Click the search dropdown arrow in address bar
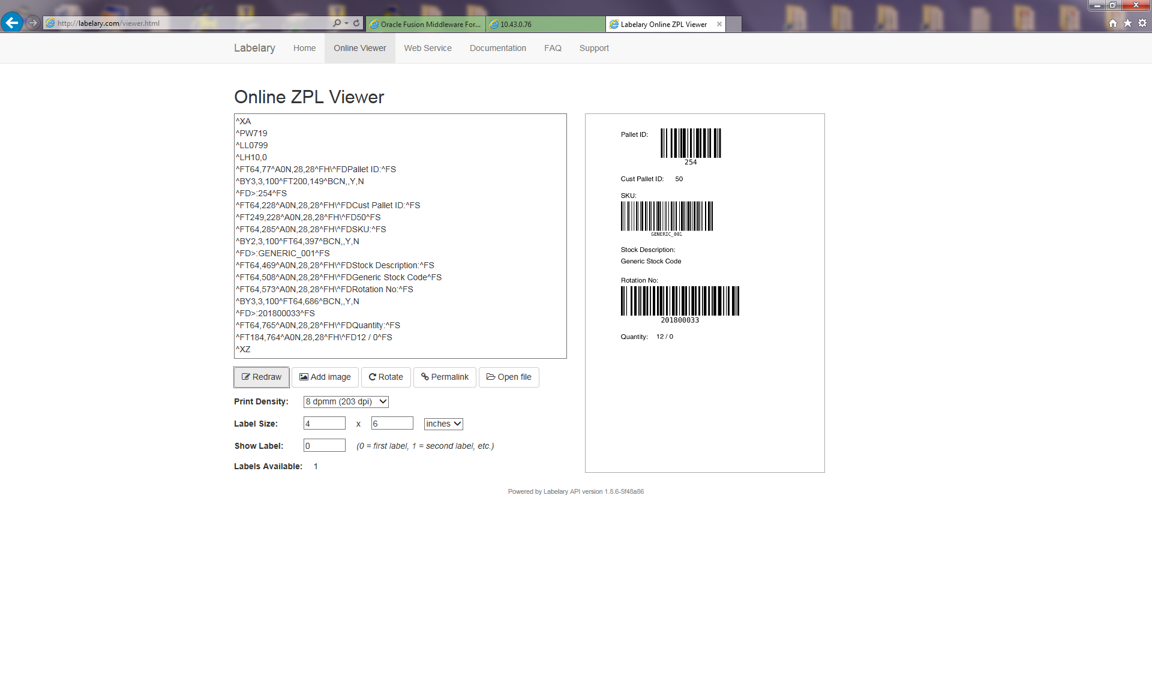1152x696 pixels. (x=346, y=23)
